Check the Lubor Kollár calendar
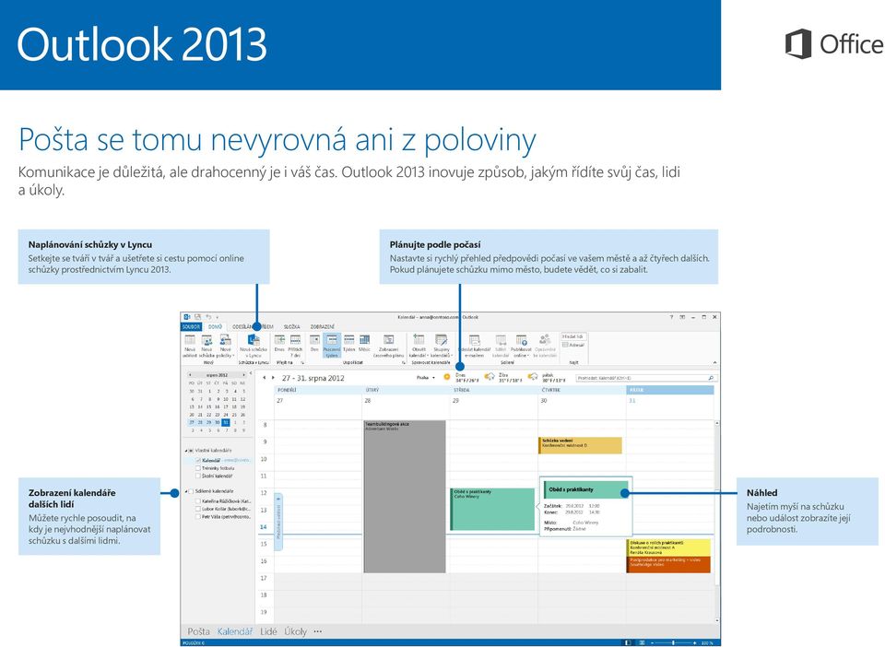Image resolution: width=885 pixels, height=647 pixels. coord(198,509)
